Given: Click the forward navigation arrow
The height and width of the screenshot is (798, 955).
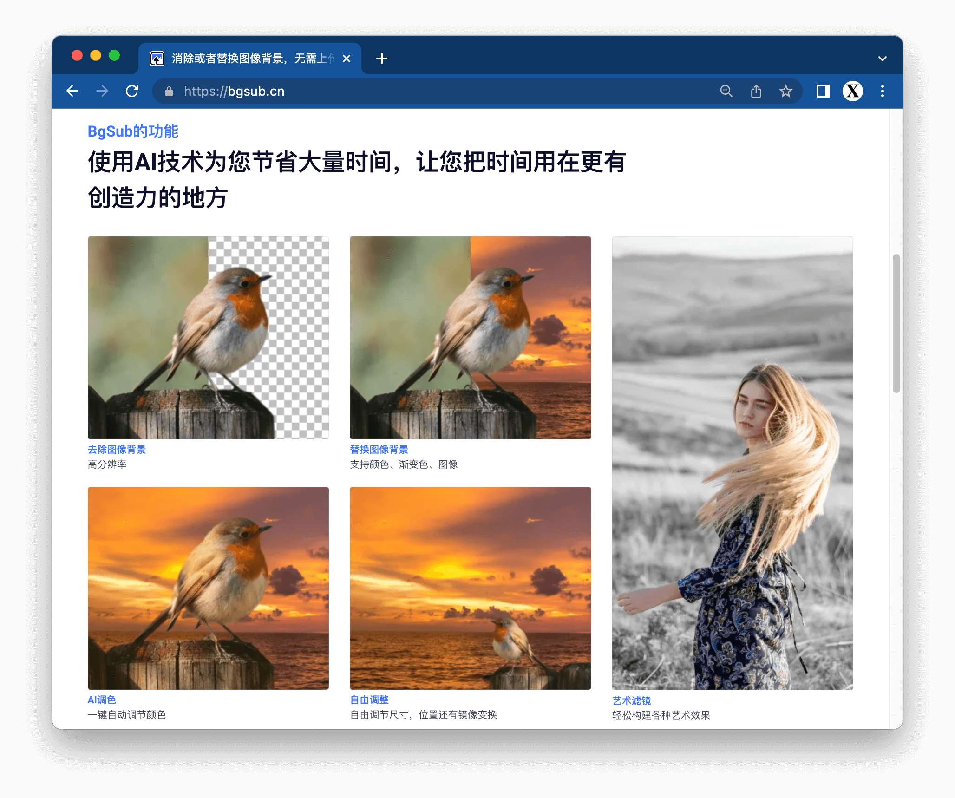Looking at the screenshot, I should 102,91.
